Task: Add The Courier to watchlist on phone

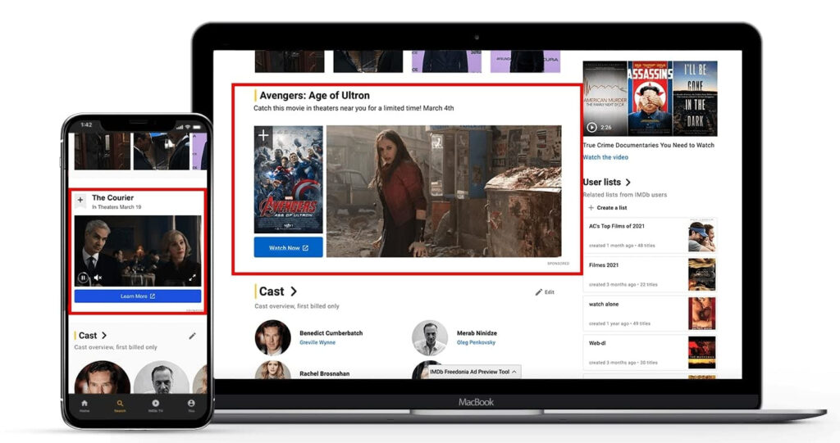Action: (x=80, y=201)
